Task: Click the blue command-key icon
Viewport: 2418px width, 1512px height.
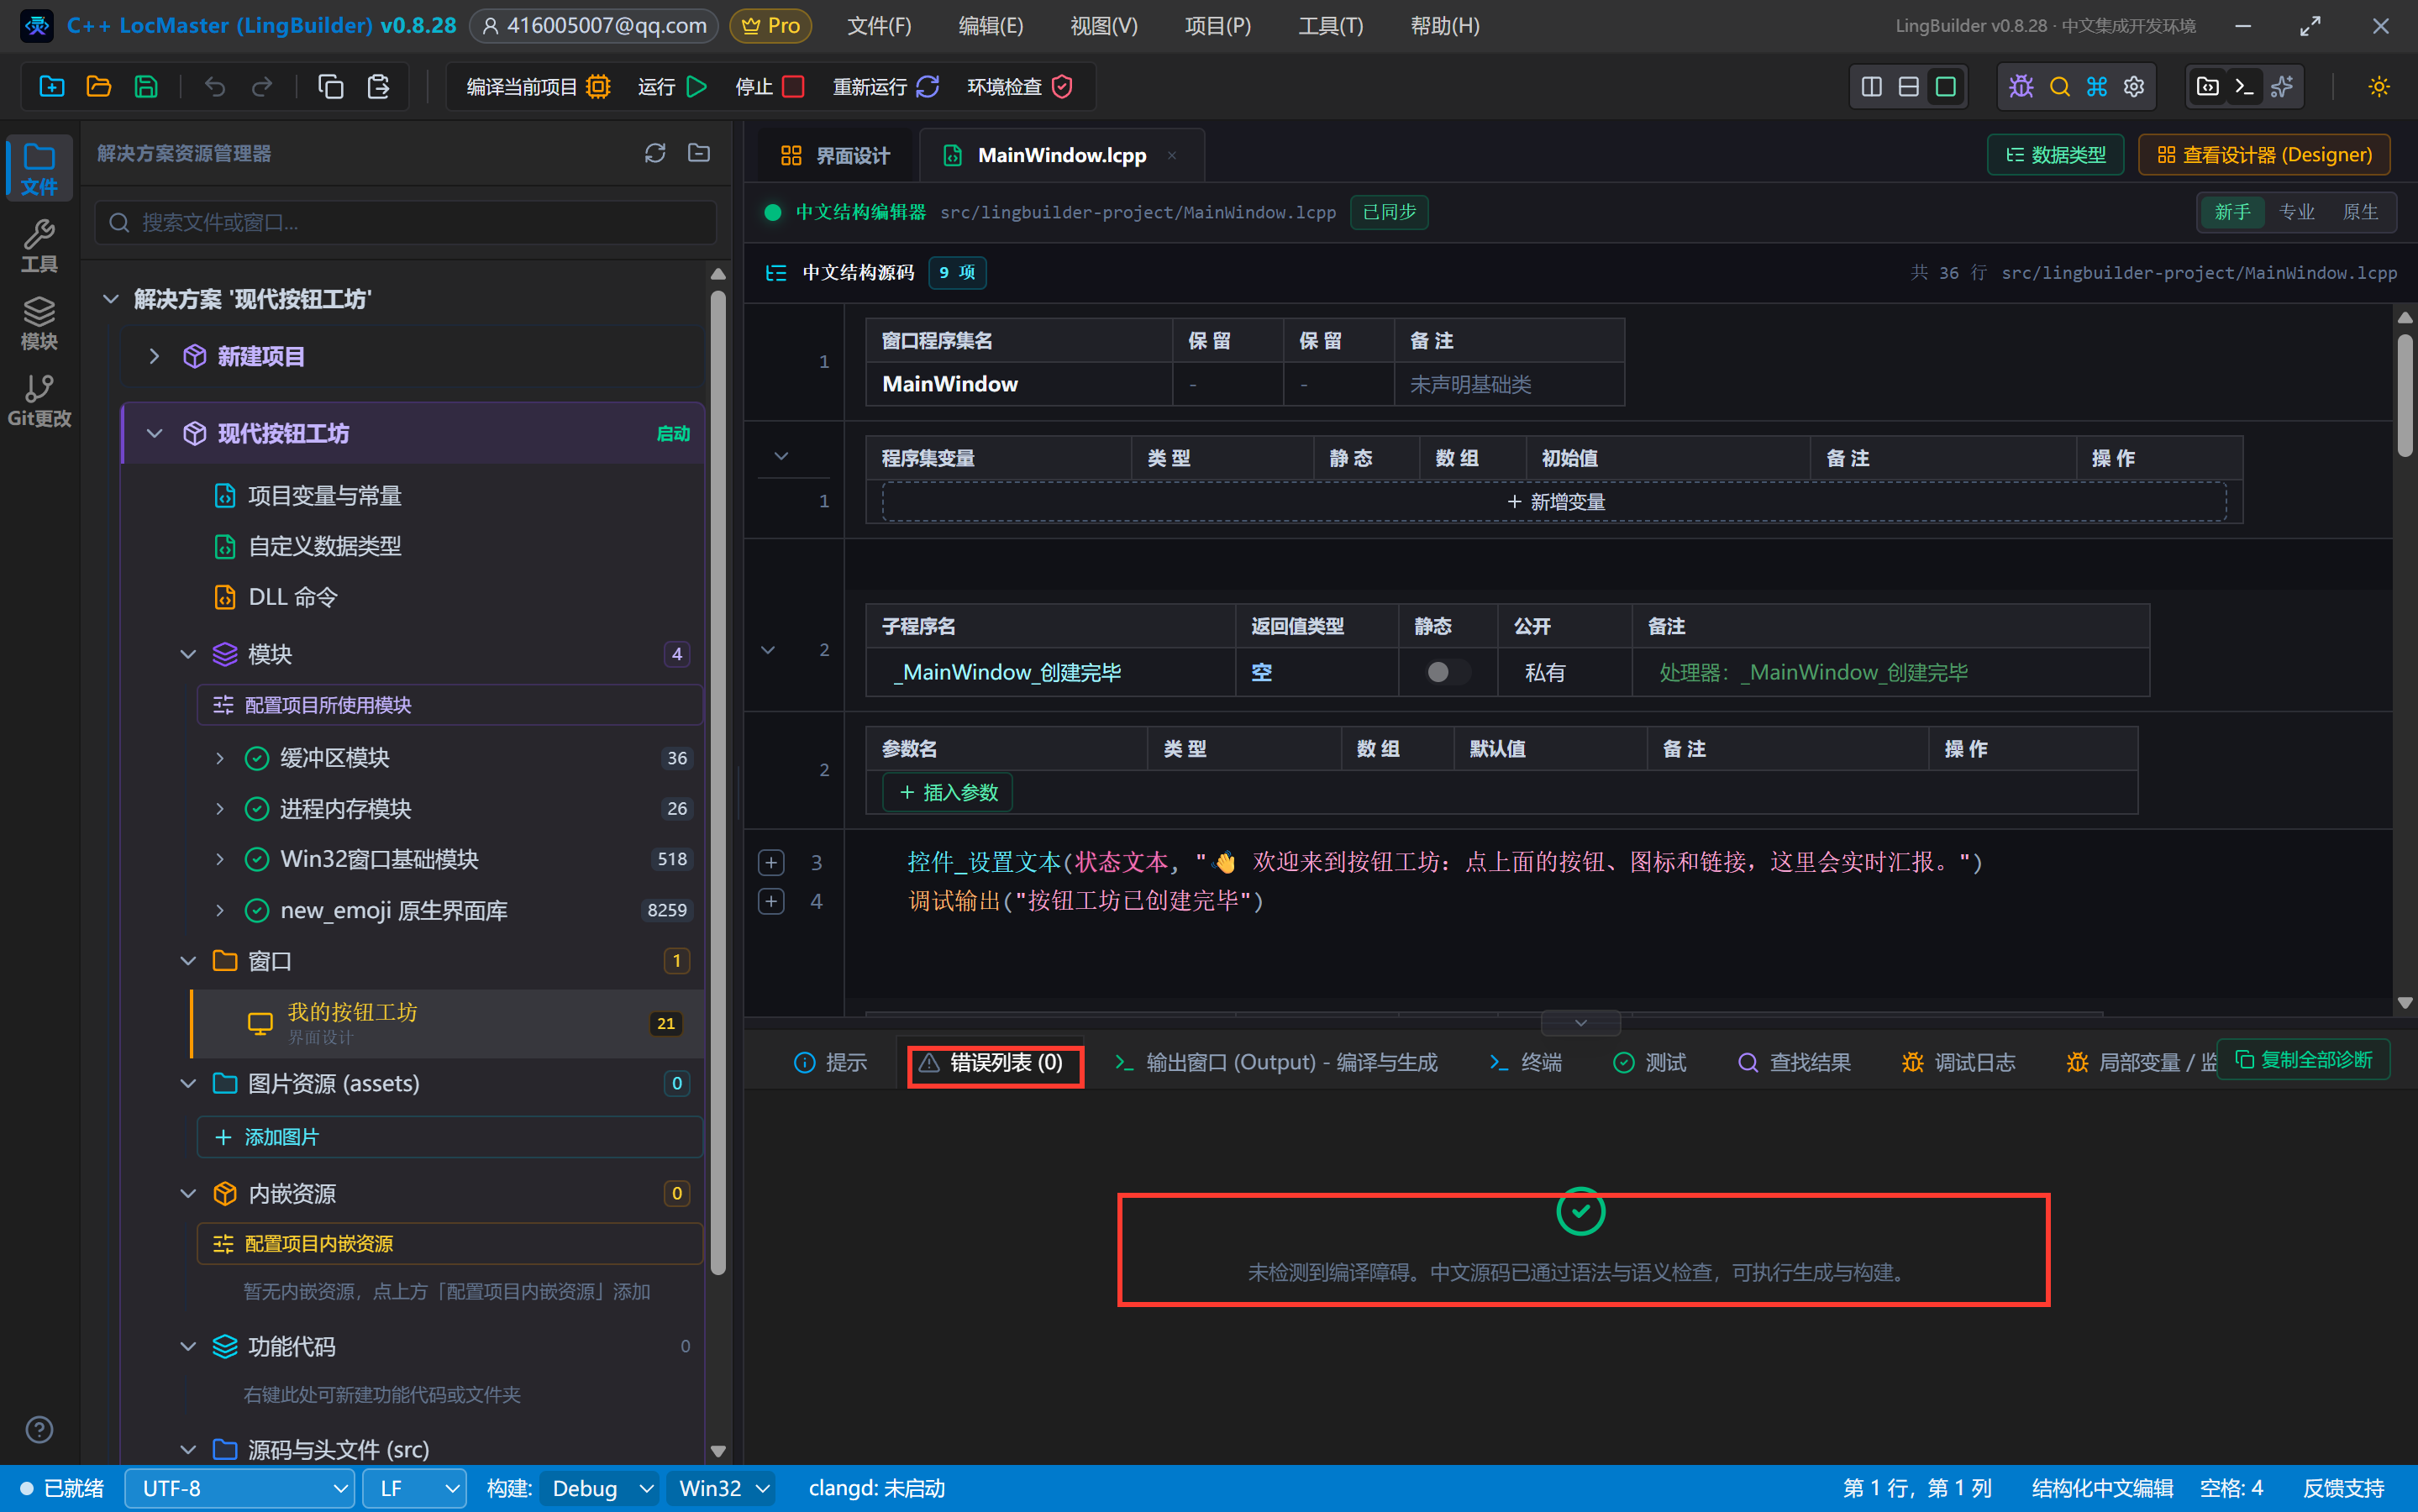Action: pos(2096,87)
